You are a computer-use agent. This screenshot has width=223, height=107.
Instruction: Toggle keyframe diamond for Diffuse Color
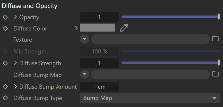pos(5,28)
